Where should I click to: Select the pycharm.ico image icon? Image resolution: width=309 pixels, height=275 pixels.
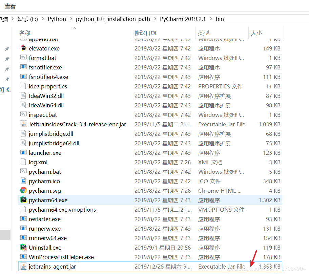(23, 181)
